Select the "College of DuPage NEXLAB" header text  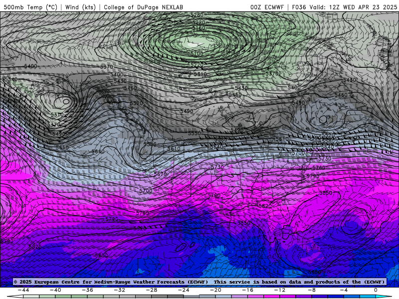coord(143,7)
